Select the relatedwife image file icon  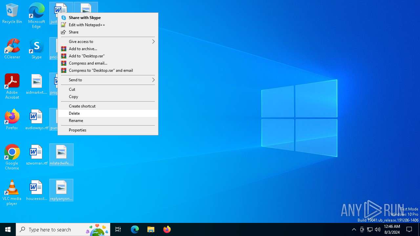click(61, 155)
